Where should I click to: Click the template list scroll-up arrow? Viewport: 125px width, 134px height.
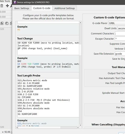(x=80, y=23)
